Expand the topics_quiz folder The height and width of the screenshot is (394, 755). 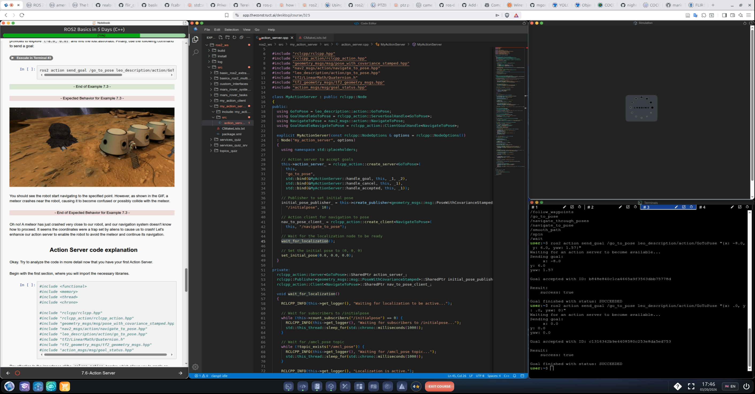[x=228, y=151]
